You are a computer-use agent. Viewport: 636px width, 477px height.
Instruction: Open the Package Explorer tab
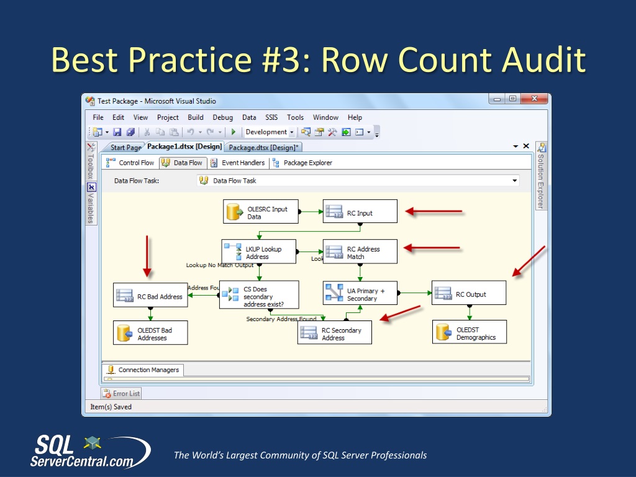pyautogui.click(x=302, y=163)
